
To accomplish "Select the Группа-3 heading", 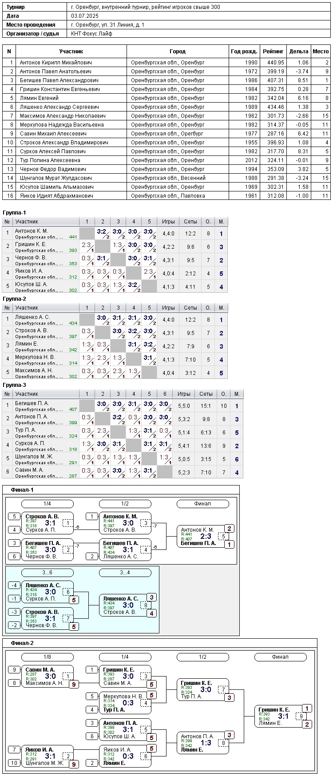I will click(x=14, y=385).
